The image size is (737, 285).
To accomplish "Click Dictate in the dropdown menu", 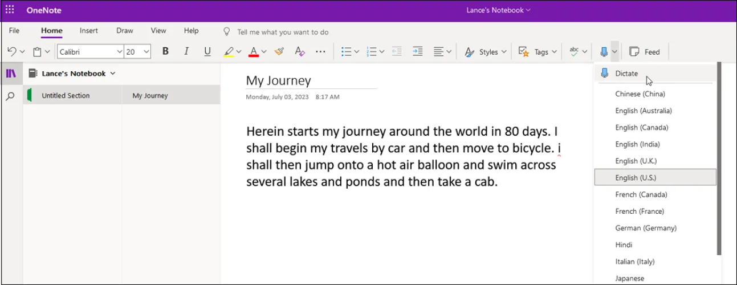I will pos(626,74).
